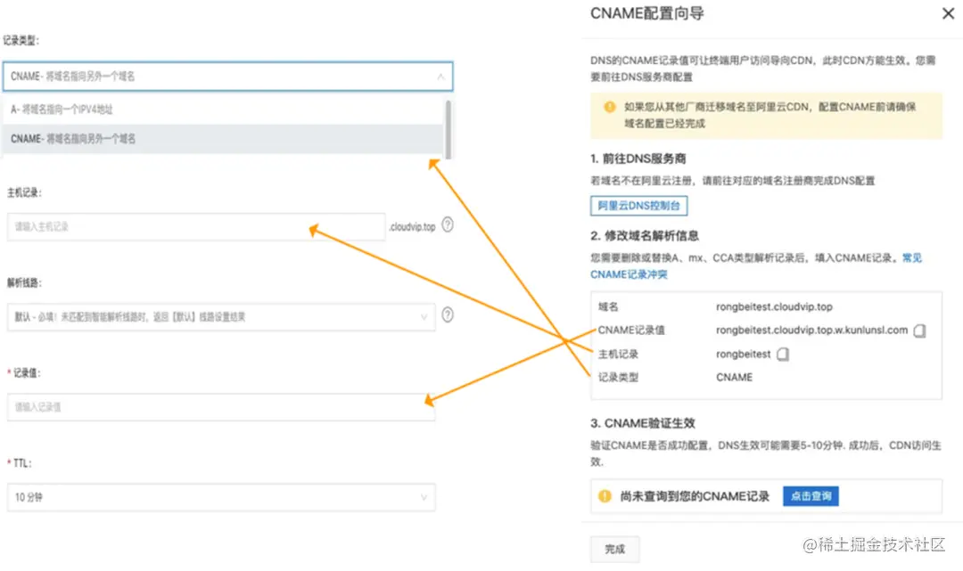Open help icon beside 解析线路 dropdown
This screenshot has width=963, height=571.
448,314
